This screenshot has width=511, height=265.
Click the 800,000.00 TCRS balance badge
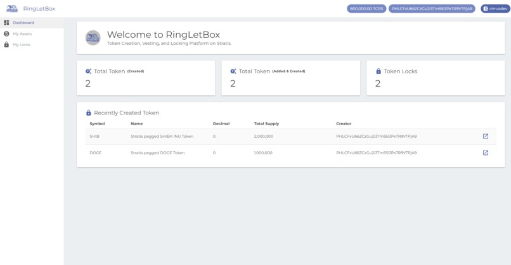coord(366,9)
